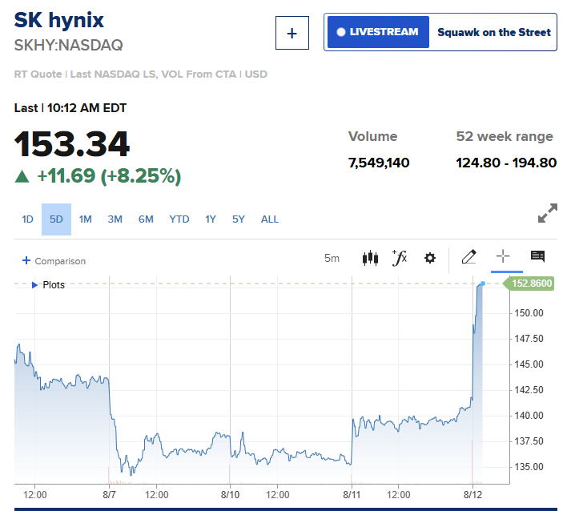Show ALL historical chart data
575x511 pixels.
coord(270,219)
